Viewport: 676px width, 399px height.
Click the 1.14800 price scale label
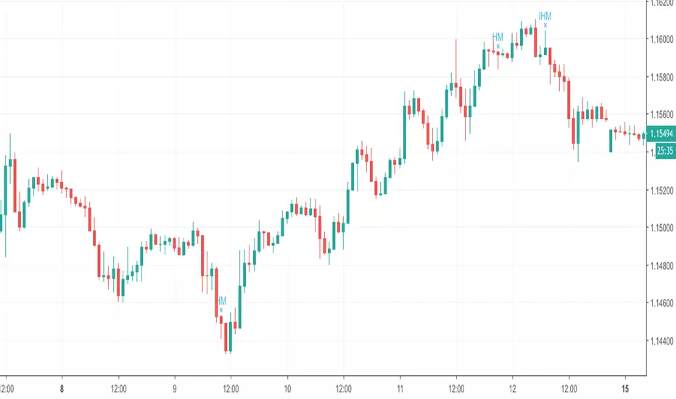click(x=661, y=266)
